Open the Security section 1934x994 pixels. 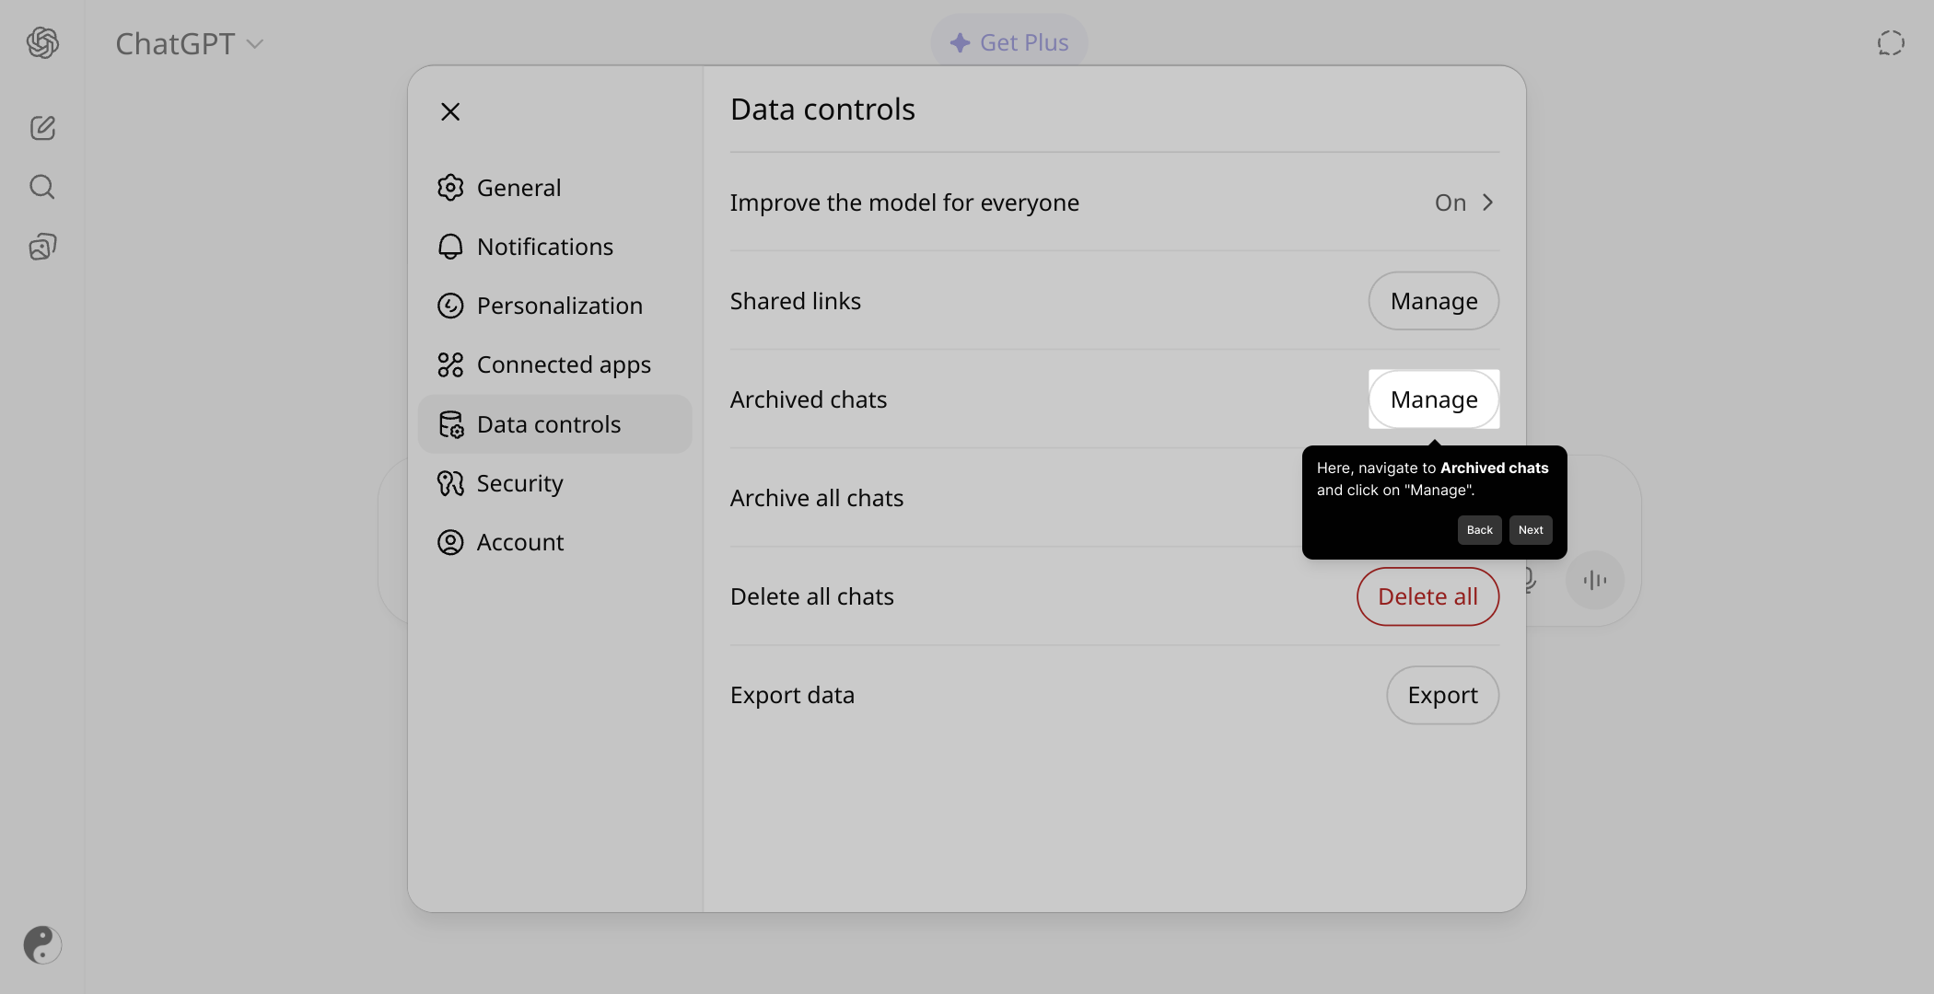tap(554, 483)
